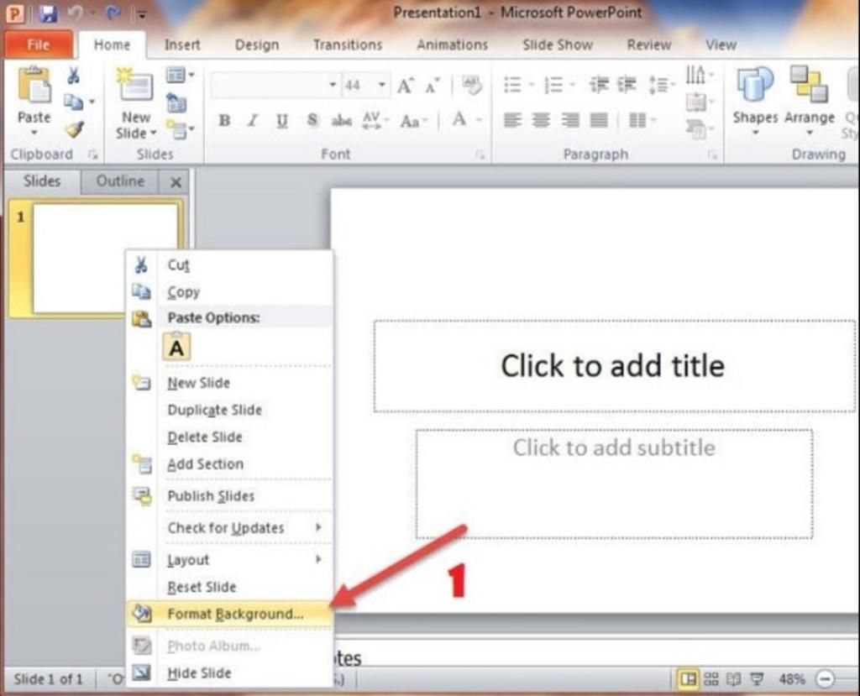Open the Character Spacing dropdown

375,120
